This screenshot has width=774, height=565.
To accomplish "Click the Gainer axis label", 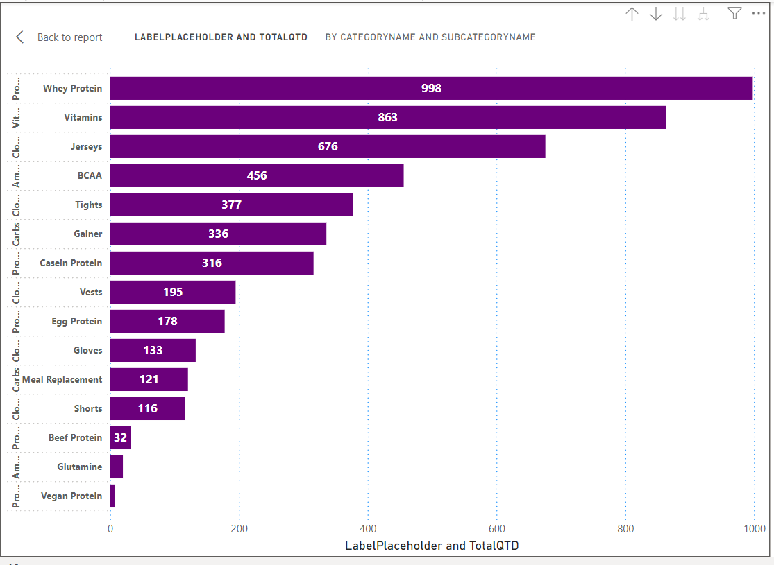I will (88, 234).
